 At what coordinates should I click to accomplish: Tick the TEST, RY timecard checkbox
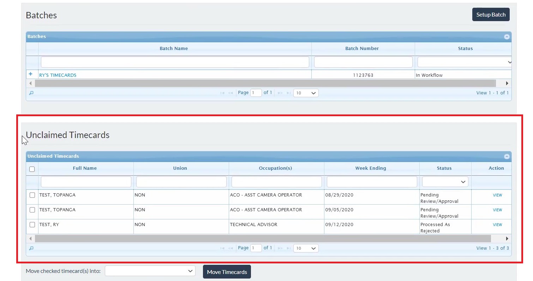click(32, 225)
